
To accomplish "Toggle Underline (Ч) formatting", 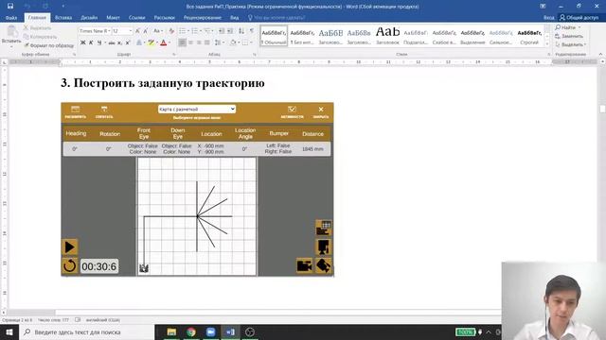I will pyautogui.click(x=99, y=42).
